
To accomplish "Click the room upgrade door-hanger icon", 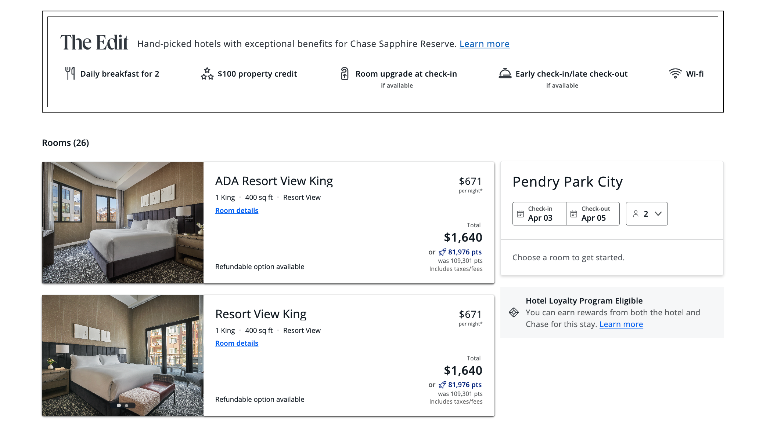I will click(x=345, y=74).
